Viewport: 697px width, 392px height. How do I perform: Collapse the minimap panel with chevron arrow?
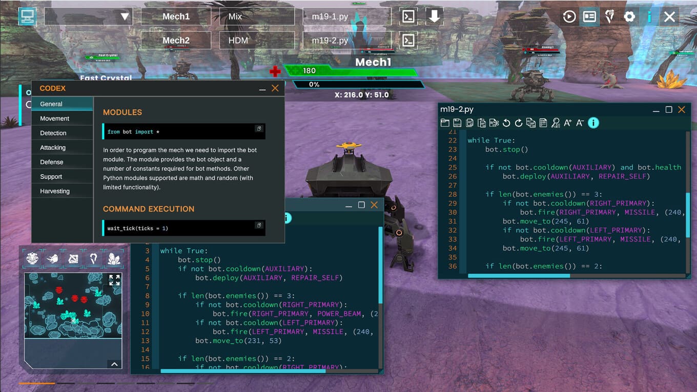(114, 364)
